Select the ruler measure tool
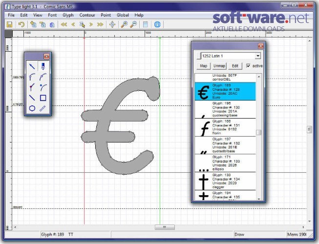319x244 pixels. click(x=43, y=108)
